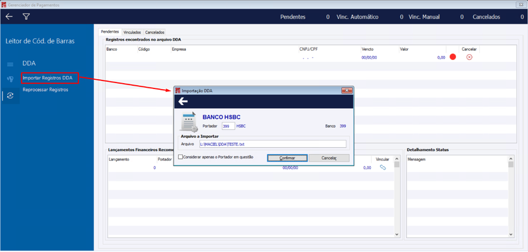Open the filter funnel icon

26,16
